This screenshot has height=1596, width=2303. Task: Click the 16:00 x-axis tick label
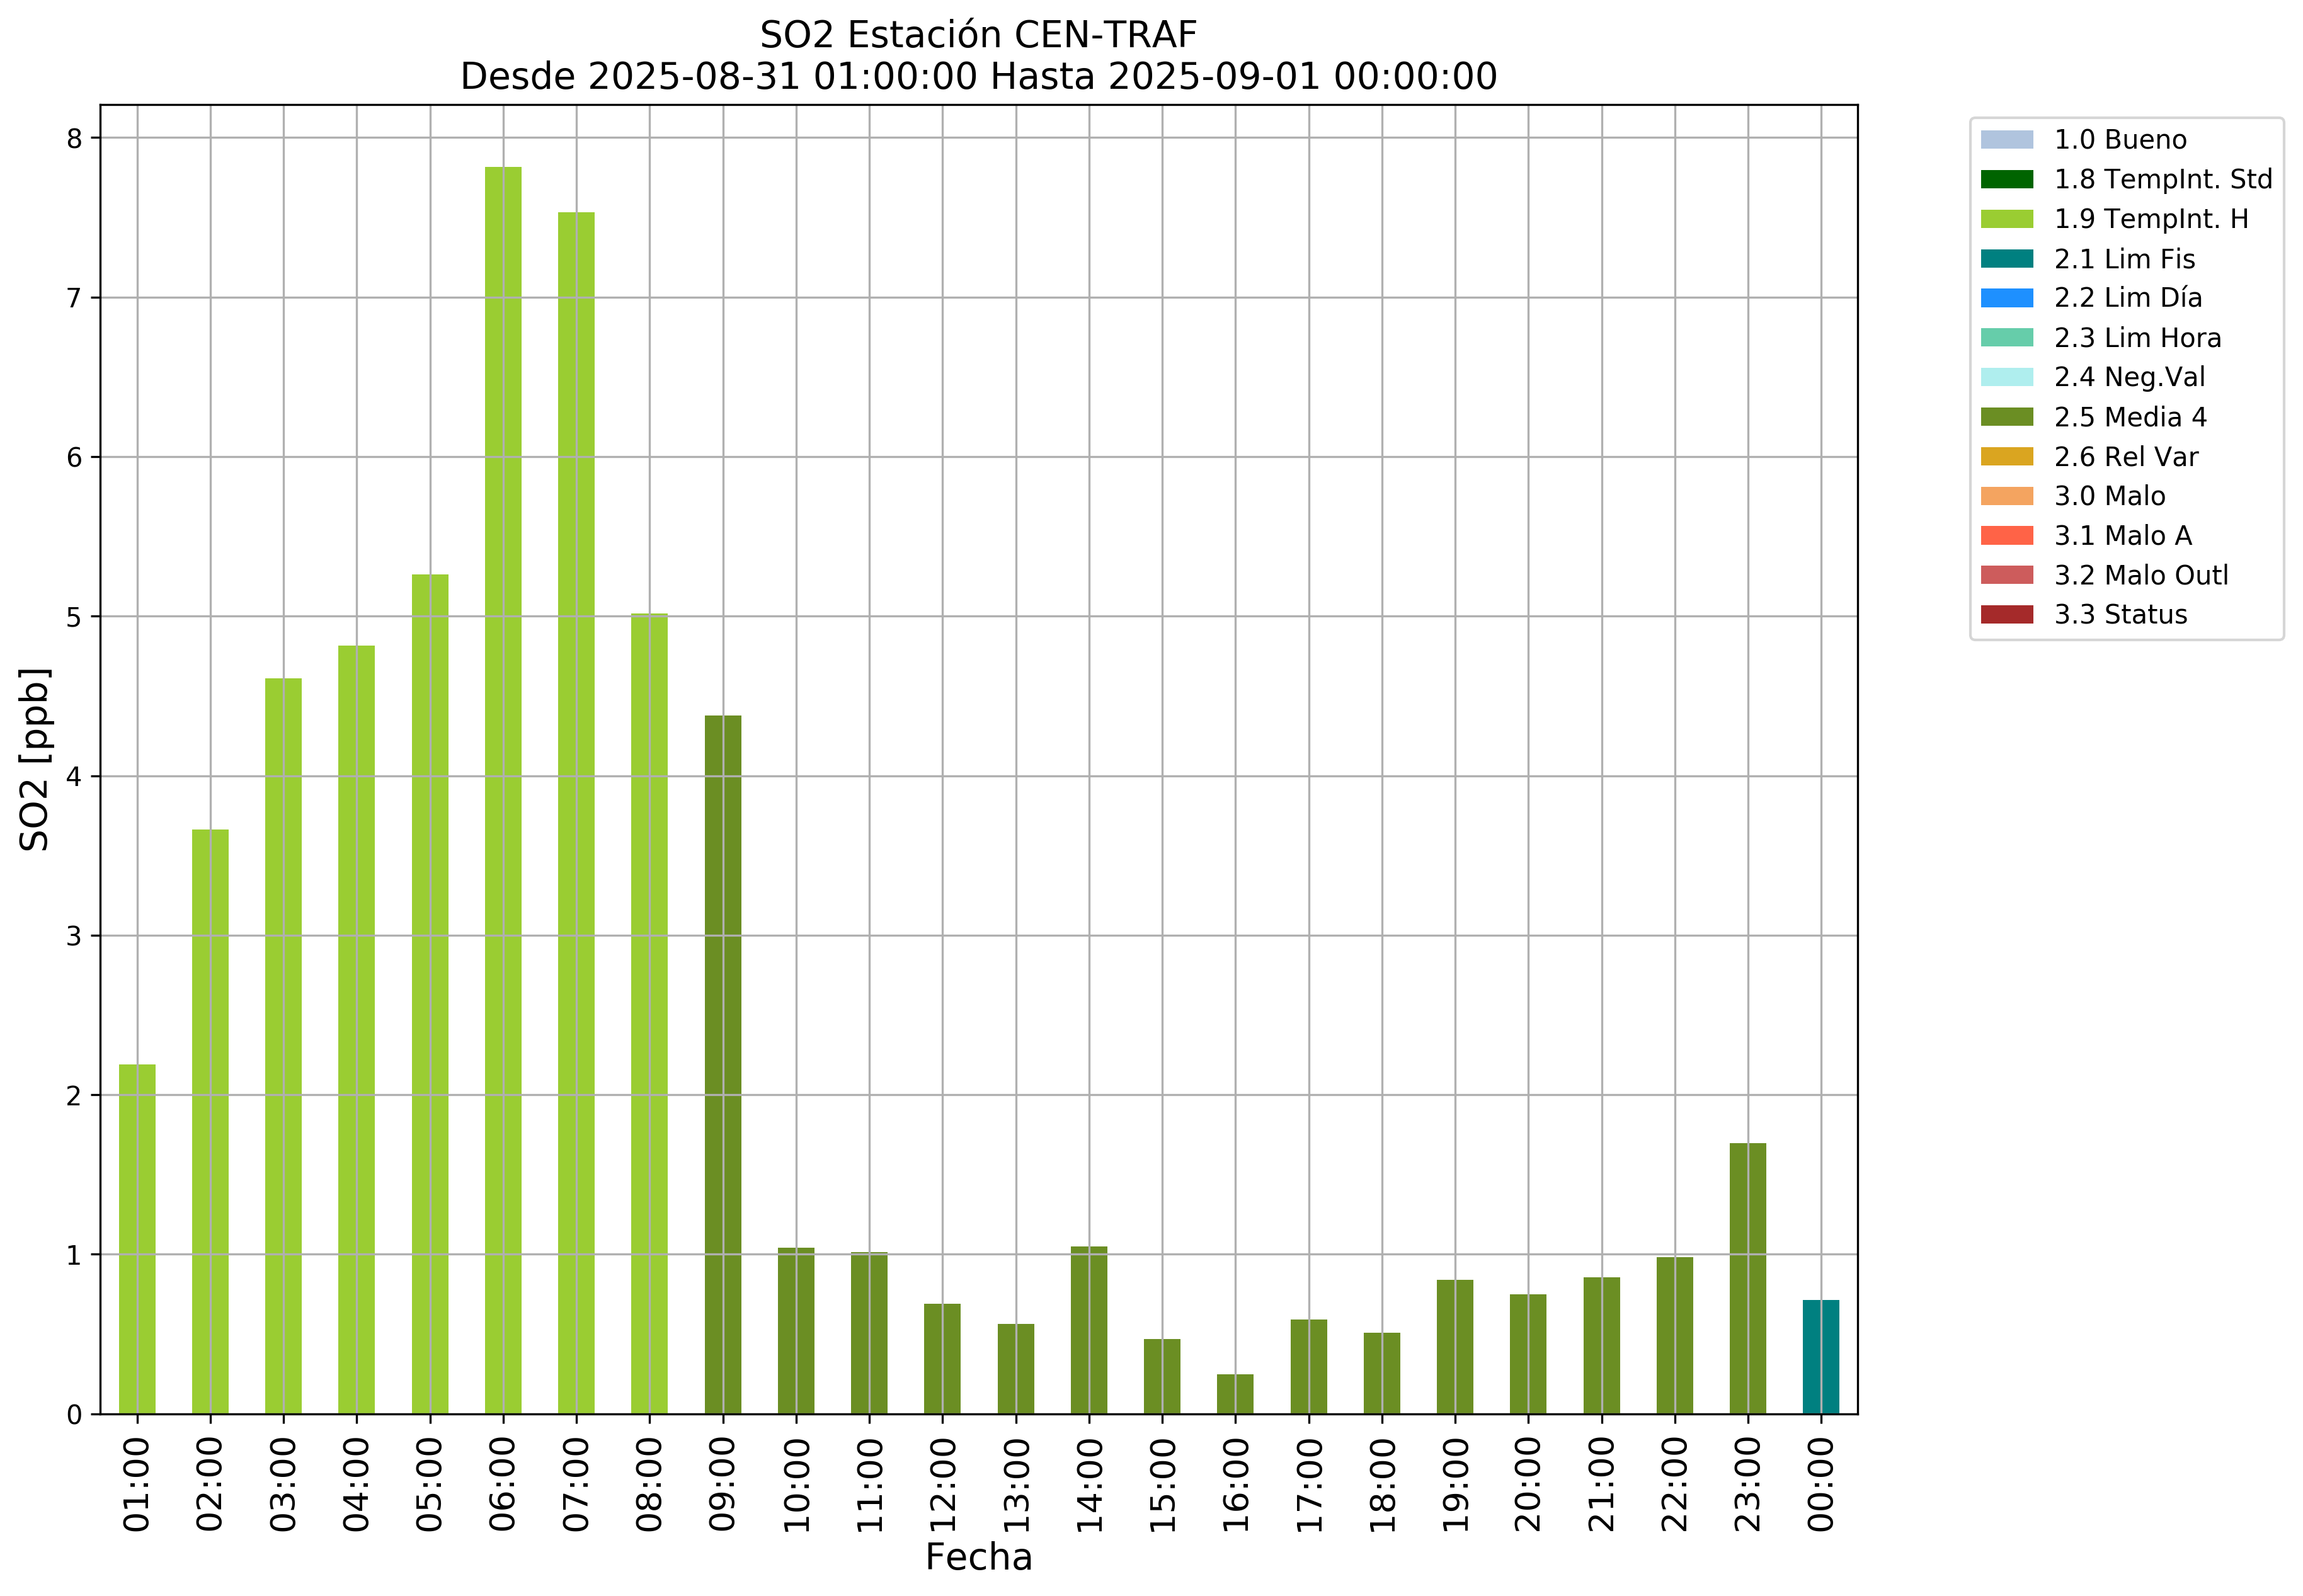pyautogui.click(x=1236, y=1485)
